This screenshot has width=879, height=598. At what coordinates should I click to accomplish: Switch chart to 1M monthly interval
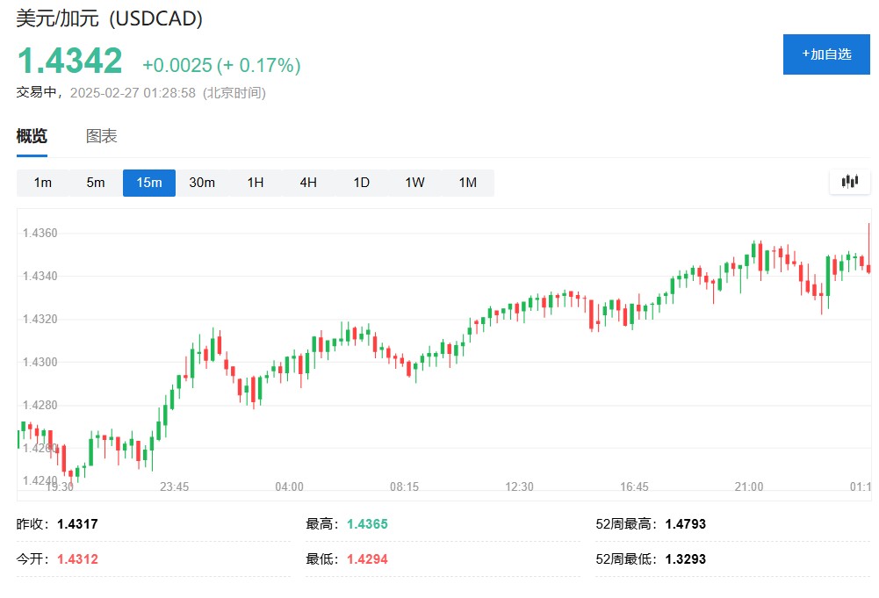click(468, 183)
